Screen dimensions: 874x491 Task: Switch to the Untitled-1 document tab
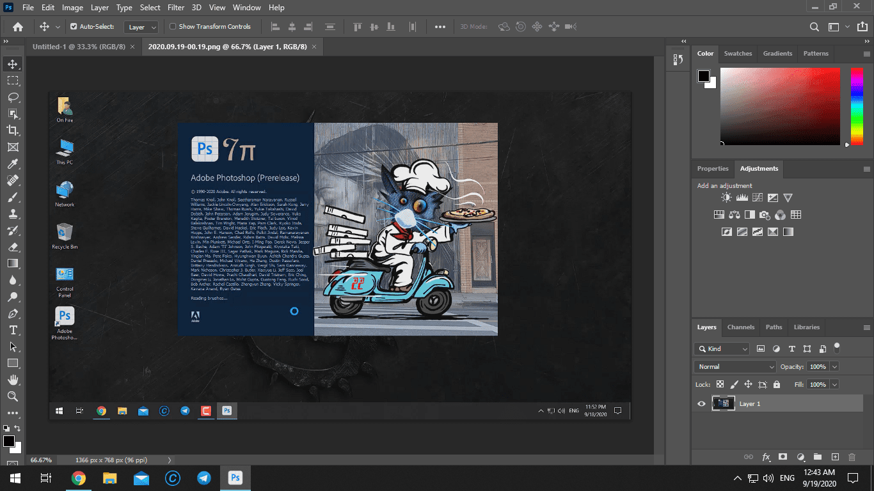[79, 47]
